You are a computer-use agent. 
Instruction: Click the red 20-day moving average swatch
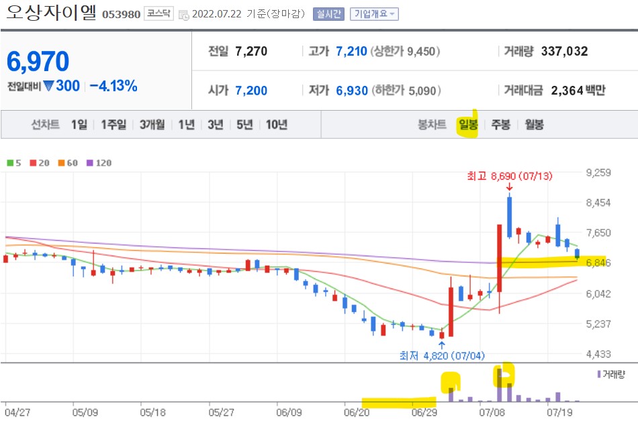click(x=33, y=163)
